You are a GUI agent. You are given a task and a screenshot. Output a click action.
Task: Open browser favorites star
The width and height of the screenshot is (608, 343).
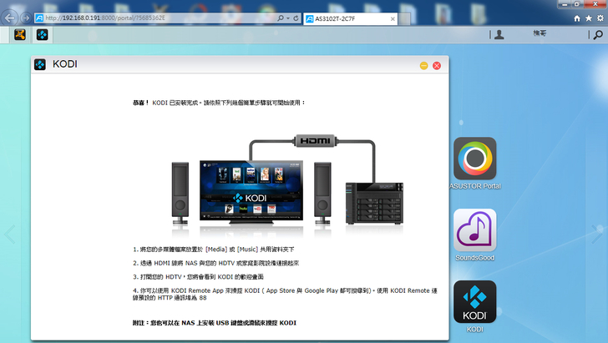pos(589,18)
